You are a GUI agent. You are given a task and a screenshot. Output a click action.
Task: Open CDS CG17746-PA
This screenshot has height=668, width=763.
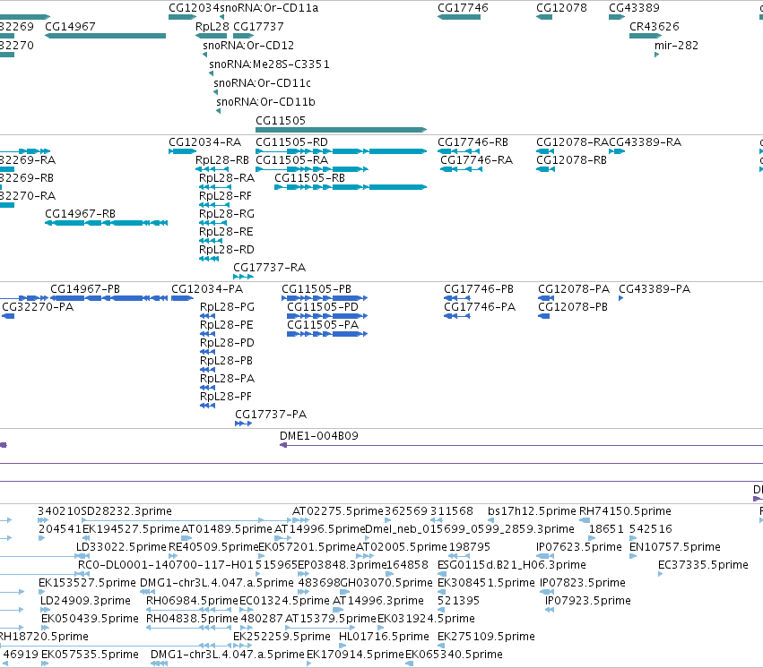pyautogui.click(x=480, y=307)
